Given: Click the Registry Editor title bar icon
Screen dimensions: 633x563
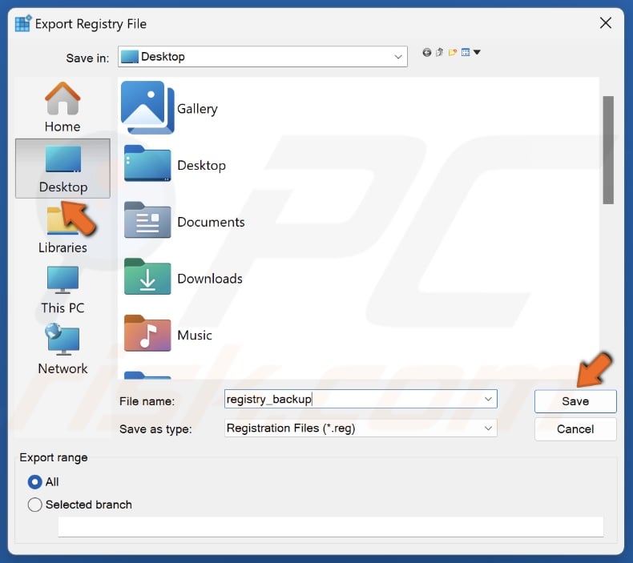Looking at the screenshot, I should (23, 23).
